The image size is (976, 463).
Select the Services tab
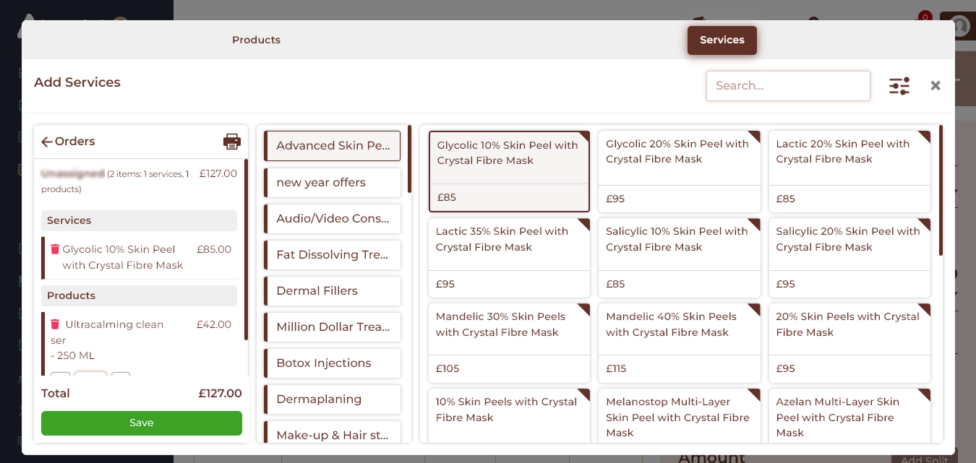pos(722,40)
